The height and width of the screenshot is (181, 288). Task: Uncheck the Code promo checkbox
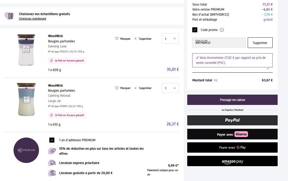(195, 30)
